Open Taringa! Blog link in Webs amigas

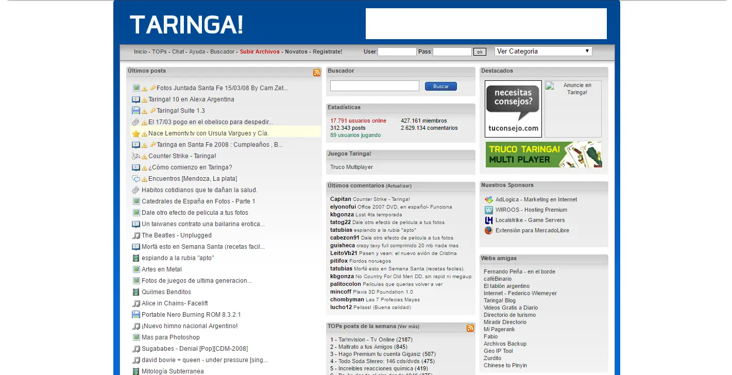click(x=500, y=301)
